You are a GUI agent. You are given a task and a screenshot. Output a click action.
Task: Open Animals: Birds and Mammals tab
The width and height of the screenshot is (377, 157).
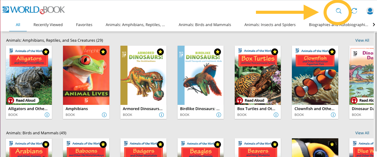(205, 25)
